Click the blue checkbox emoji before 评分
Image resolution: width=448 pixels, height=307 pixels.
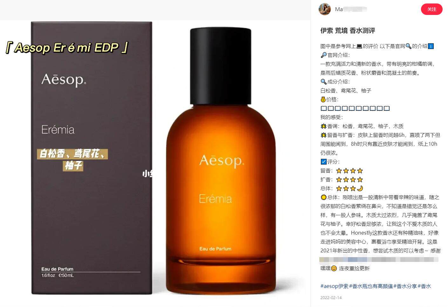323,162
